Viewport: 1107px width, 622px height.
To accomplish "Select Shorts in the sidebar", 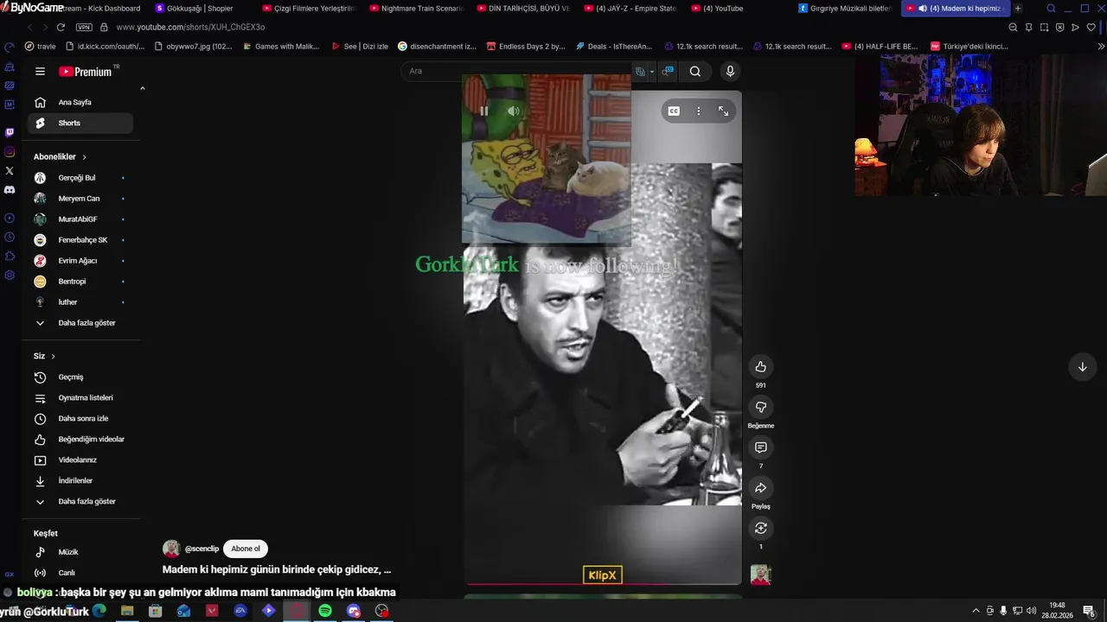I will click(82, 123).
